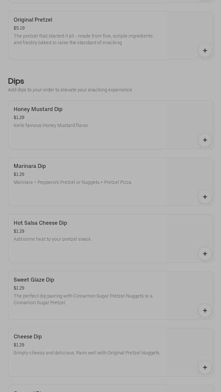This screenshot has height=392, width=221.
Task: Open the Original Pretzel item title
Action: pos(33,20)
